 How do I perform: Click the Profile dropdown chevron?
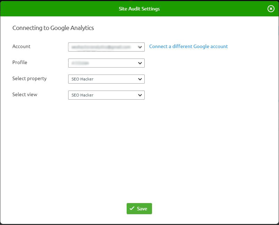point(140,63)
